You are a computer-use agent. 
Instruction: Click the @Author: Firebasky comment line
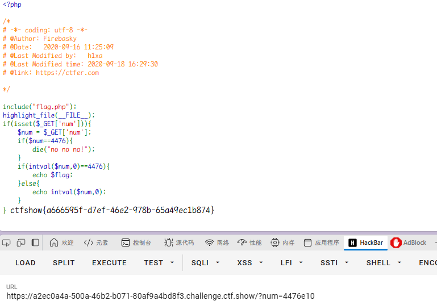40,39
